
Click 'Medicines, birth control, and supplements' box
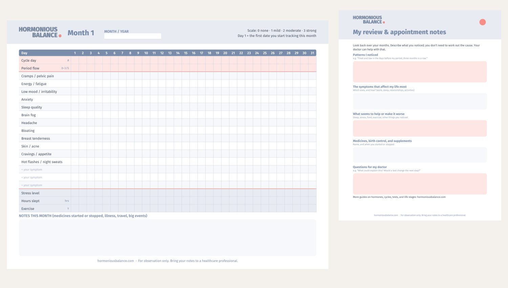point(420,155)
